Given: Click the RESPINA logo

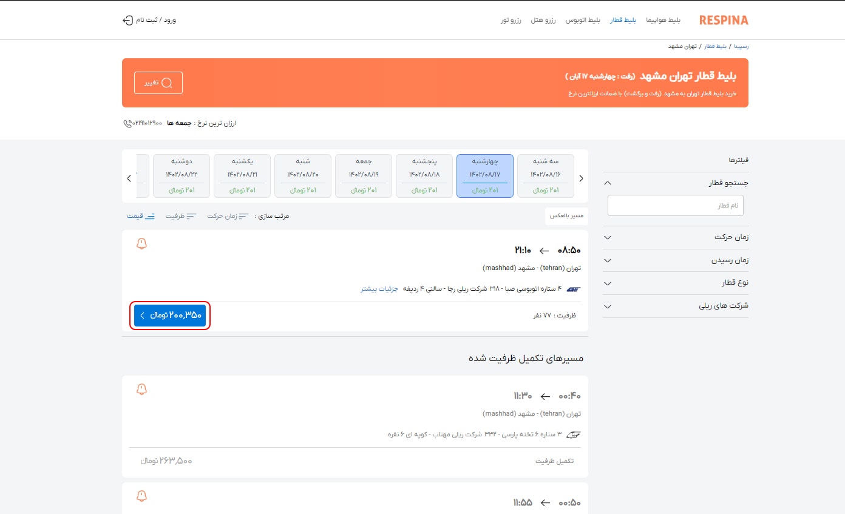Looking at the screenshot, I should click(723, 19).
